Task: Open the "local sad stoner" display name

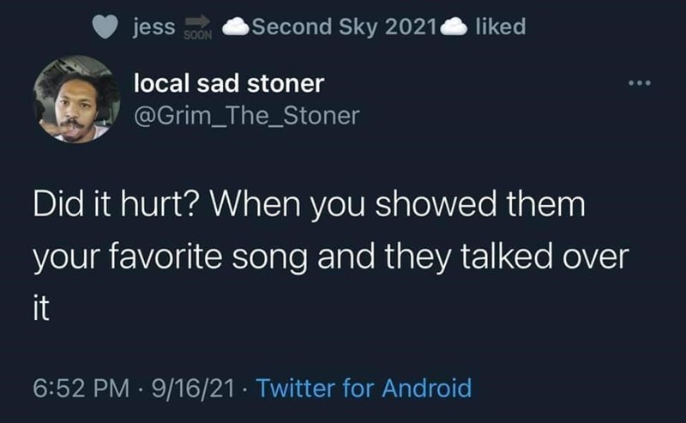Action: point(229,83)
